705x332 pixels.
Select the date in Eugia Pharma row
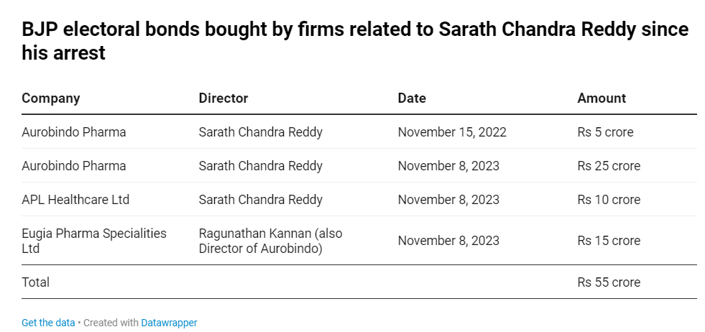coord(448,241)
